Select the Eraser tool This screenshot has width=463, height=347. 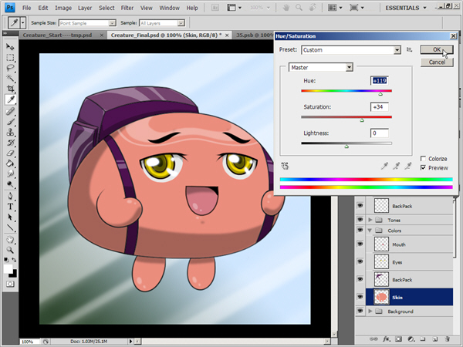pyautogui.click(x=10, y=153)
